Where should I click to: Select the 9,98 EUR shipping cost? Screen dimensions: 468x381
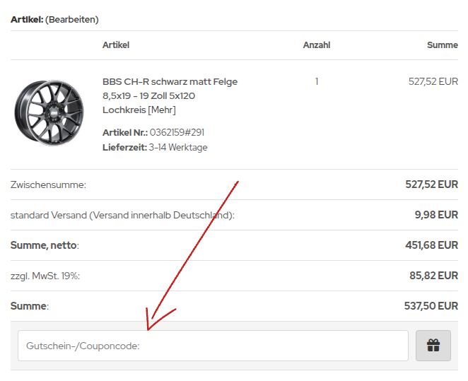pos(436,215)
